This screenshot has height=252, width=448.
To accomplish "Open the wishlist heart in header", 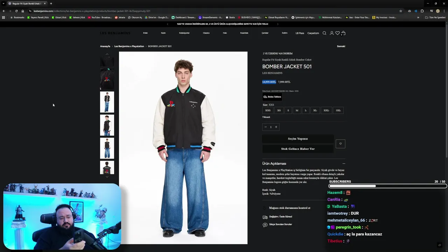I will (337, 33).
